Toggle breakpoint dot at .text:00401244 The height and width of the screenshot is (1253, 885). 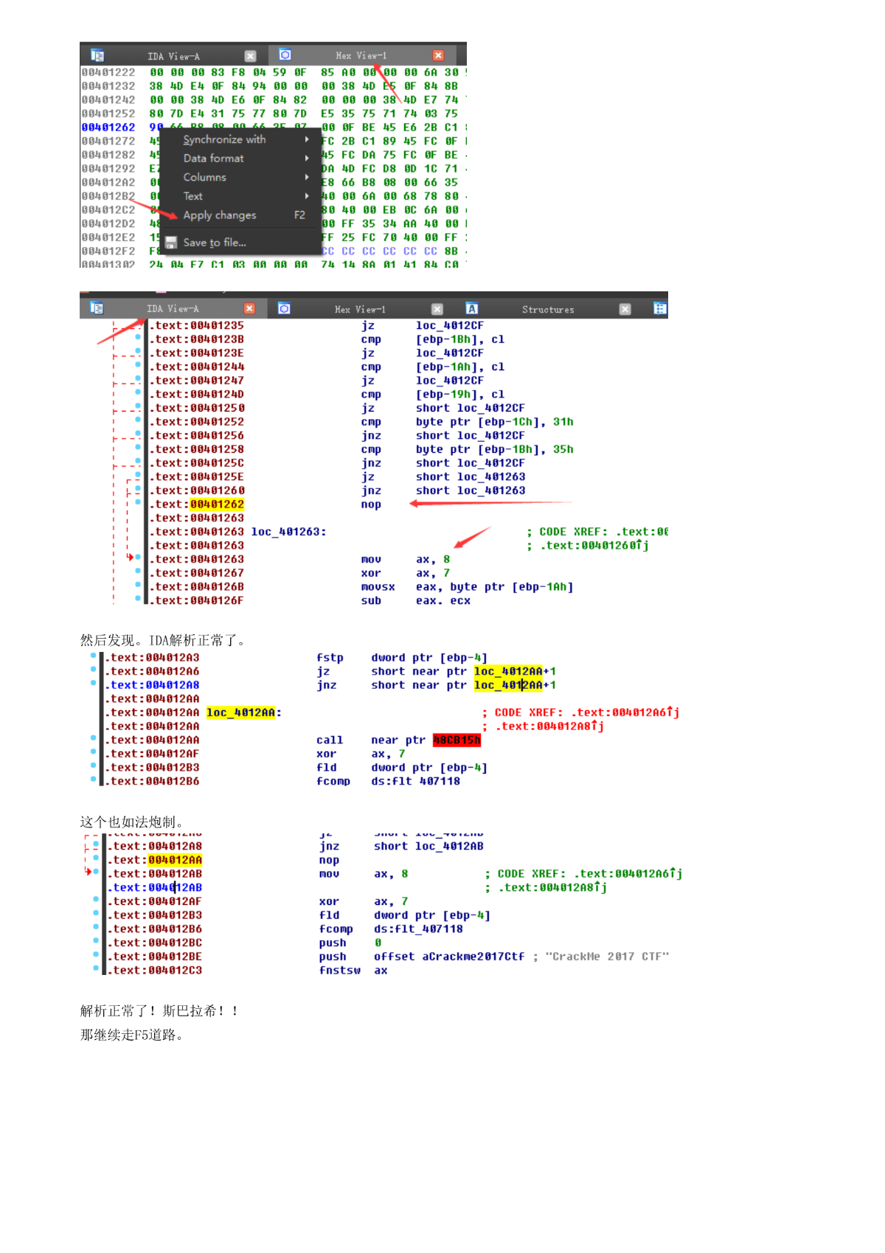(x=138, y=364)
